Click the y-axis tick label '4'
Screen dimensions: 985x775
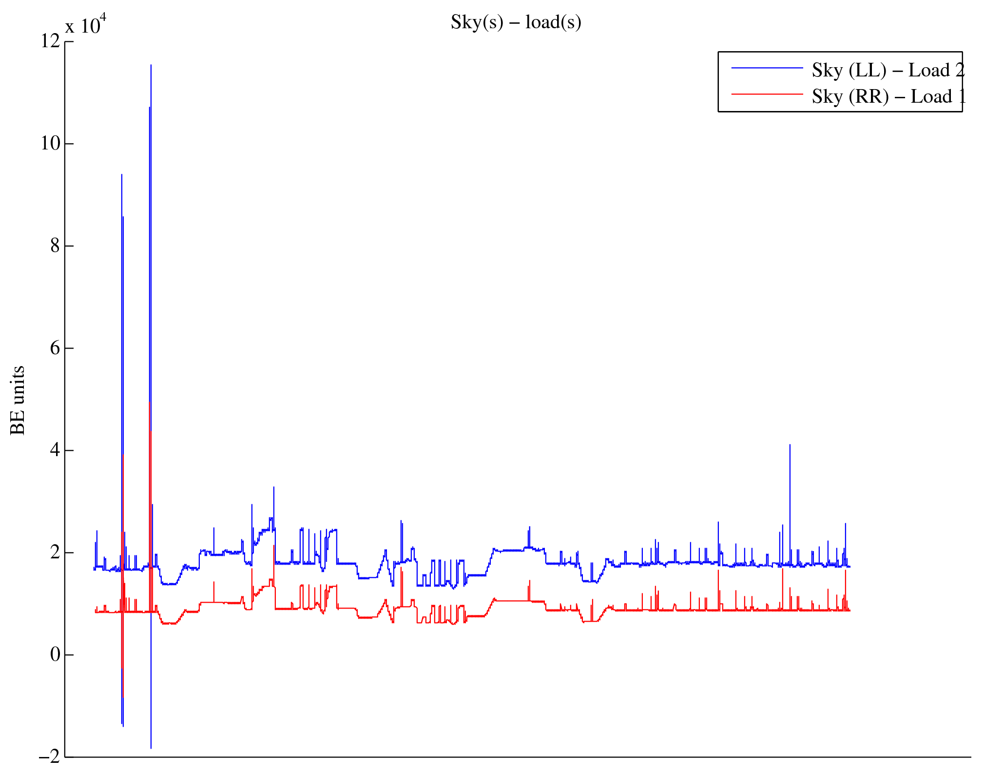[x=55, y=450]
